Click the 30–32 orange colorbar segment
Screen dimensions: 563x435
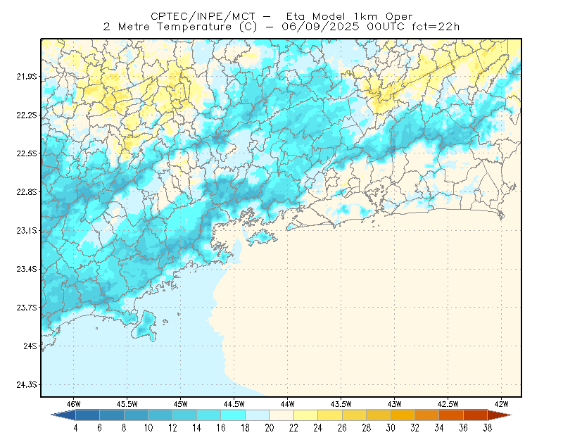pos(403,415)
